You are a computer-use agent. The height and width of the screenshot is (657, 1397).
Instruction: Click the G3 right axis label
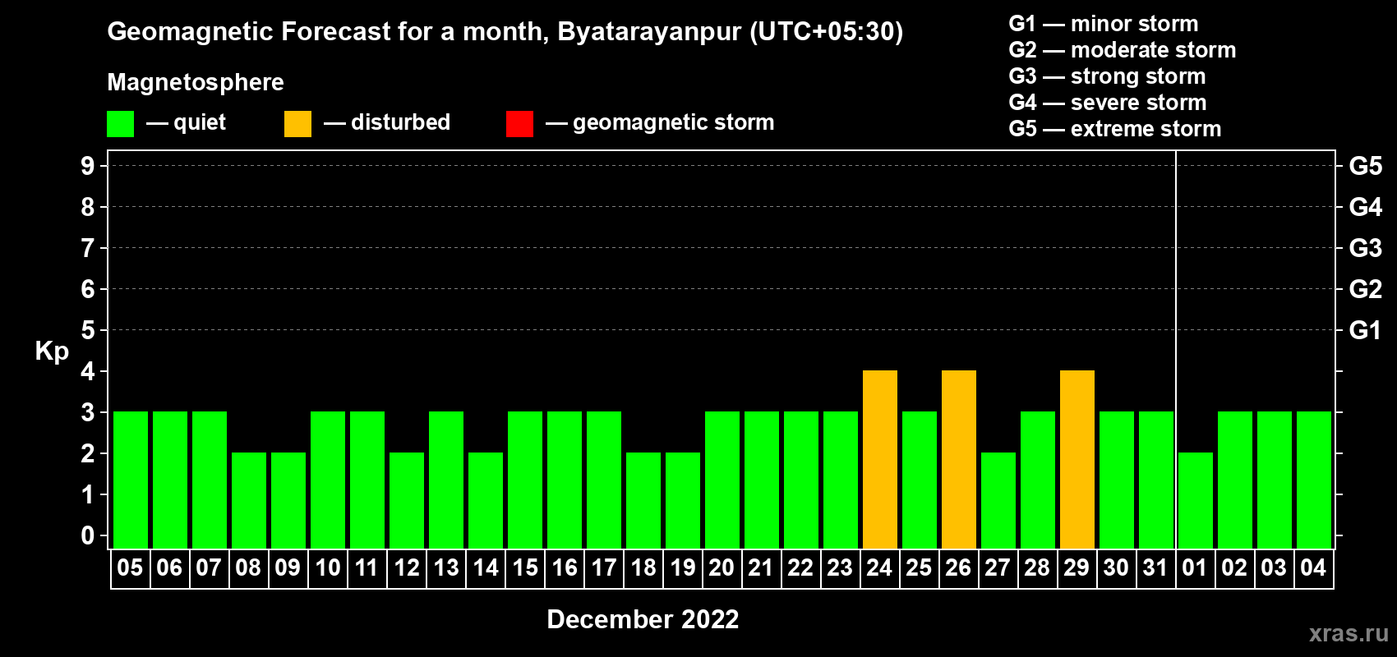[x=1365, y=248]
